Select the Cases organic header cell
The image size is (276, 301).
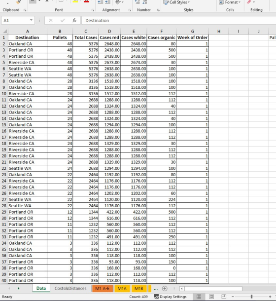162,38
